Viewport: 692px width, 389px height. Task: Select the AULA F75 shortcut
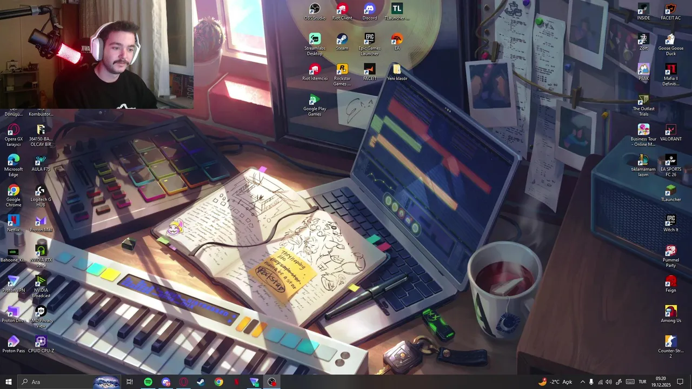click(41, 163)
